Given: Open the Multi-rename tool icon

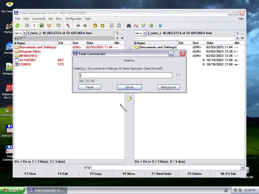Looking at the screenshot, I should coord(136,26).
